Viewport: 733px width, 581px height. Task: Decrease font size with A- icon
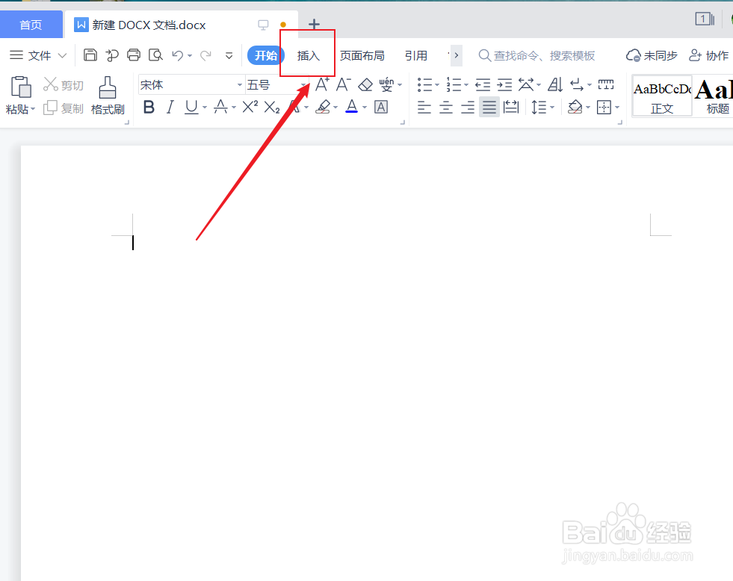coord(343,84)
